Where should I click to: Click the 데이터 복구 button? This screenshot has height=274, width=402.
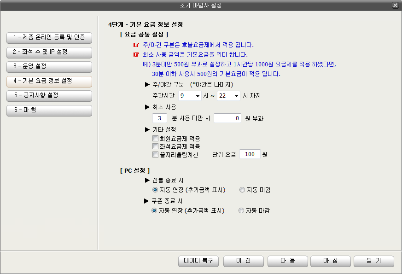pyautogui.click(x=198, y=261)
